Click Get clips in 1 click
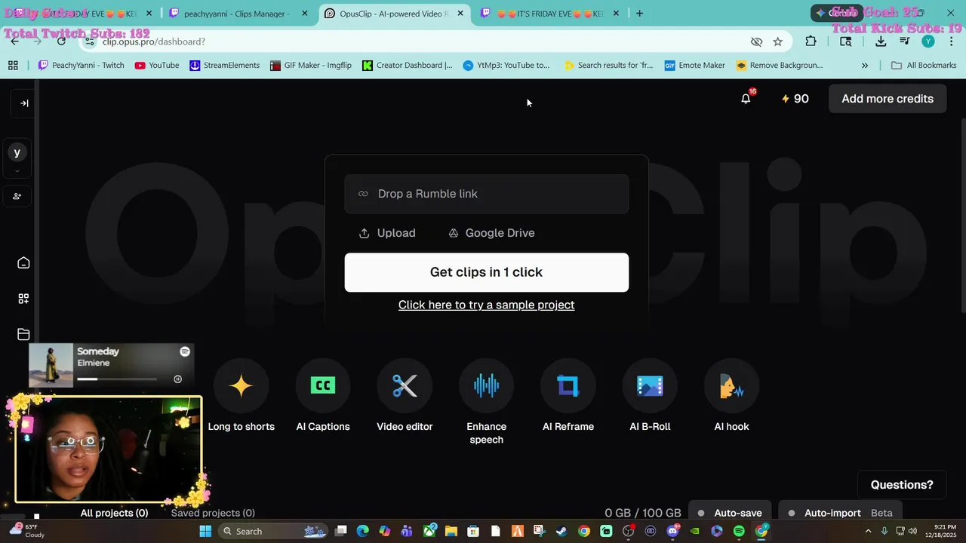The height and width of the screenshot is (543, 966). 487,272
